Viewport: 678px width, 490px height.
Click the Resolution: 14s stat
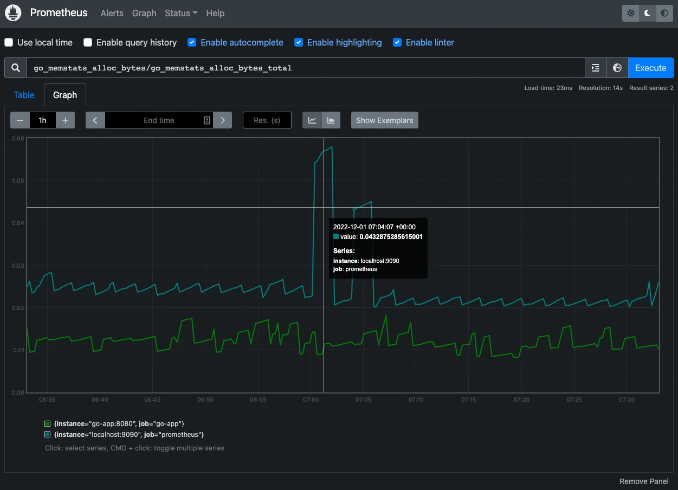click(x=600, y=88)
